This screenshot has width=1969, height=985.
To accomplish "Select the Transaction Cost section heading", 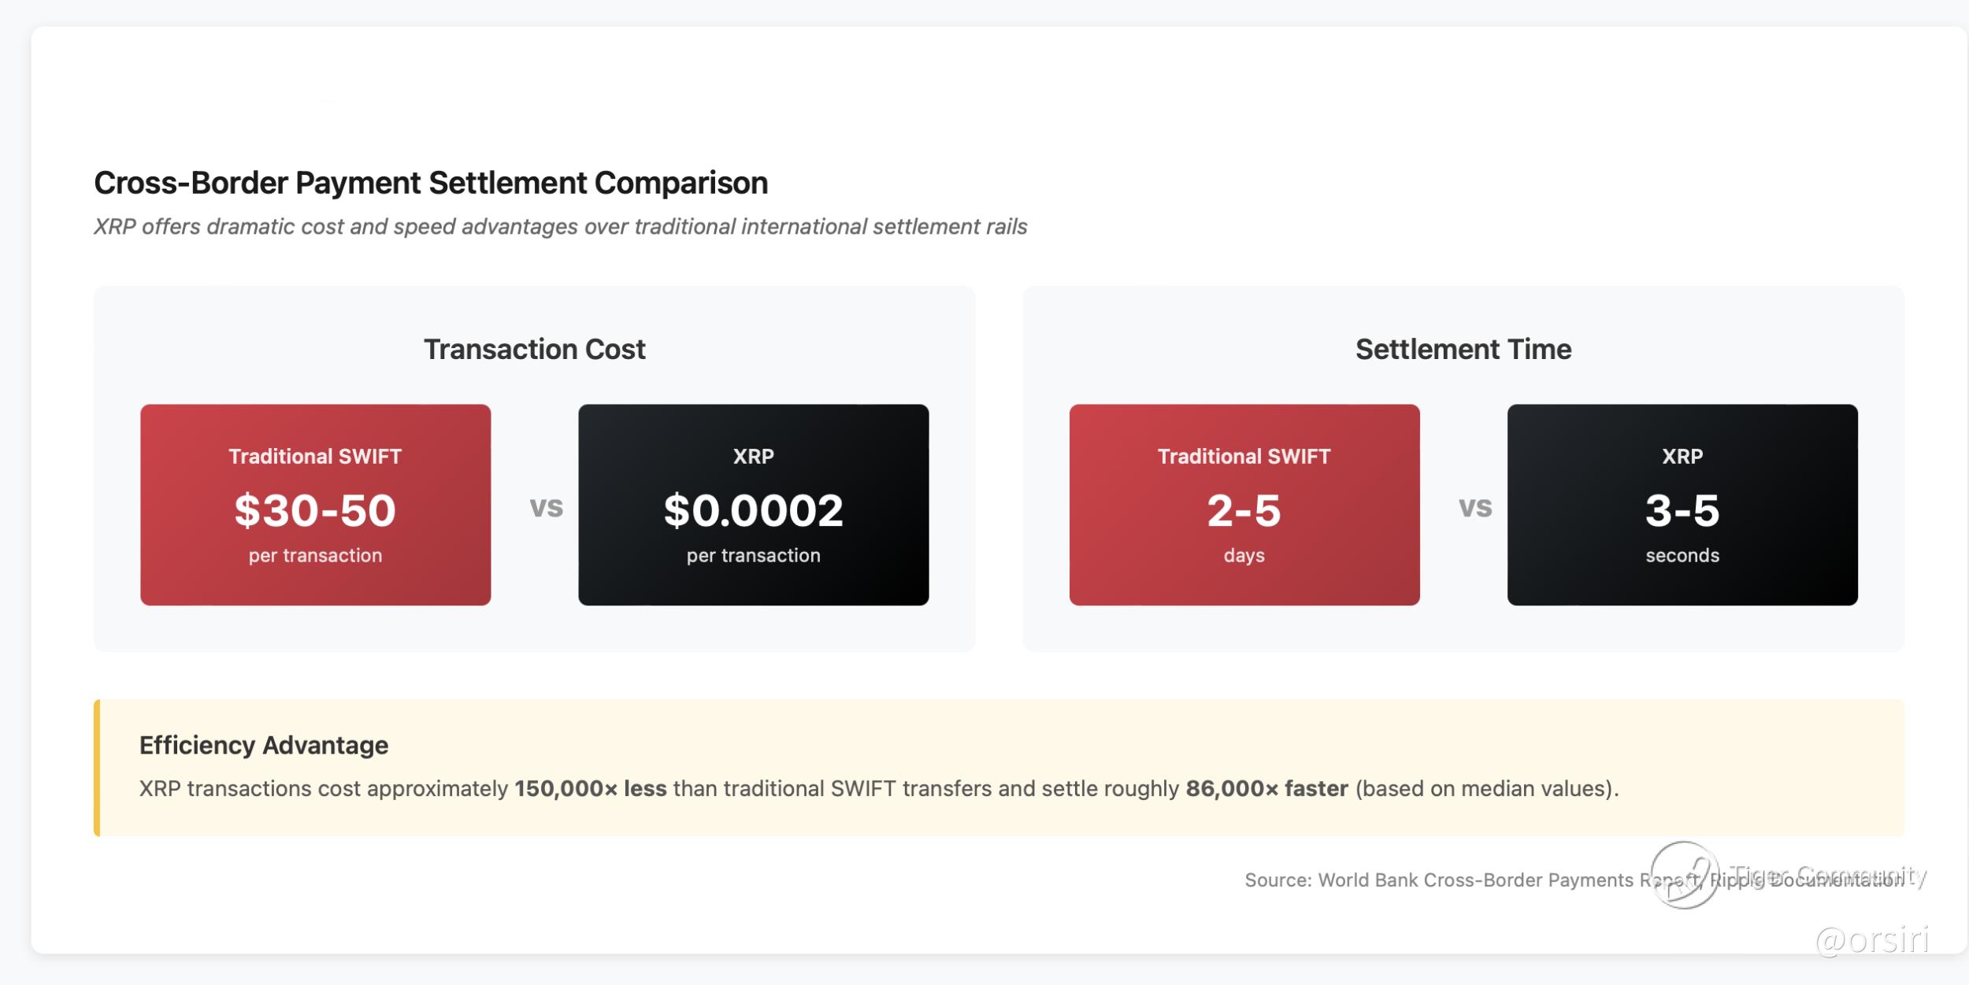I will coord(534,349).
